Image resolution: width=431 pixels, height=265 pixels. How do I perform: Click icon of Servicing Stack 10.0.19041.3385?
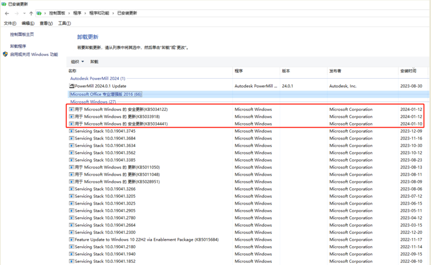point(72,160)
